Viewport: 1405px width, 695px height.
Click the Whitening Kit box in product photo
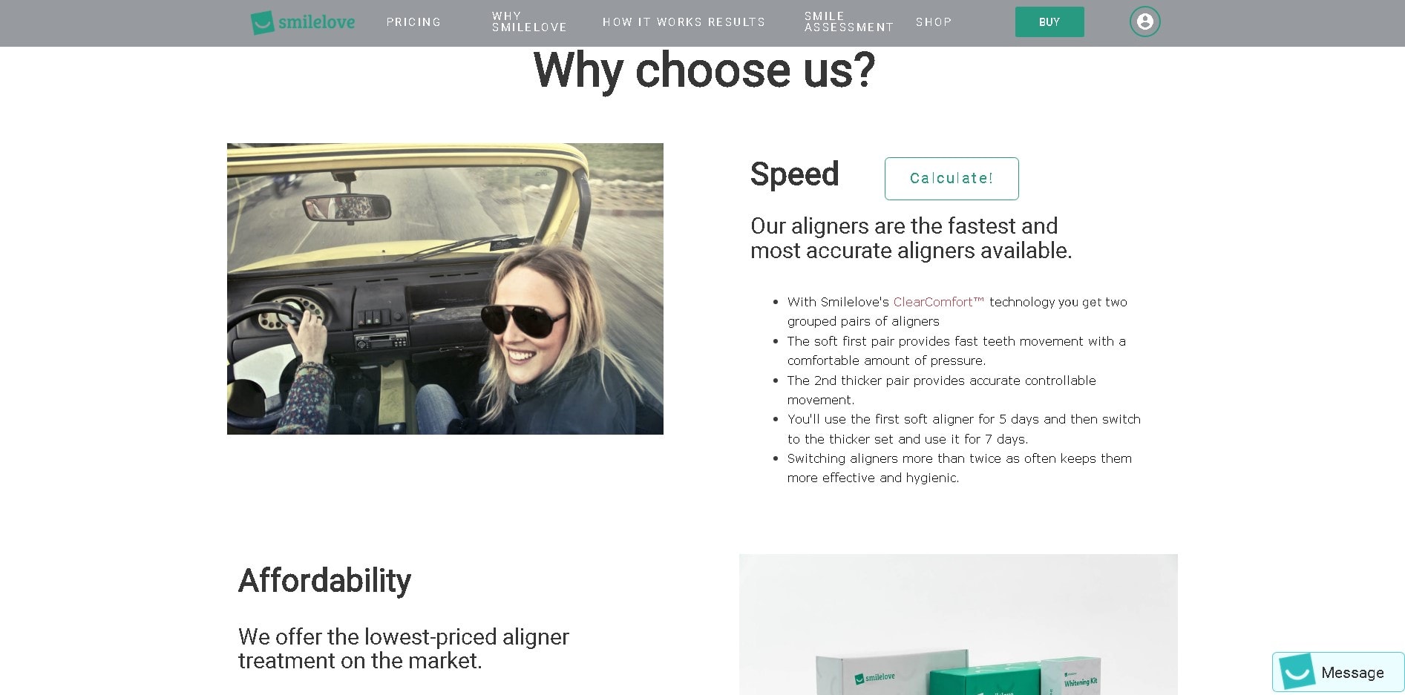1071,676
